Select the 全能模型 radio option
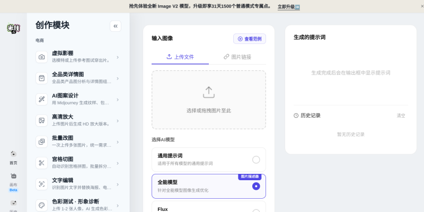The width and height of the screenshot is (424, 212). point(256,187)
